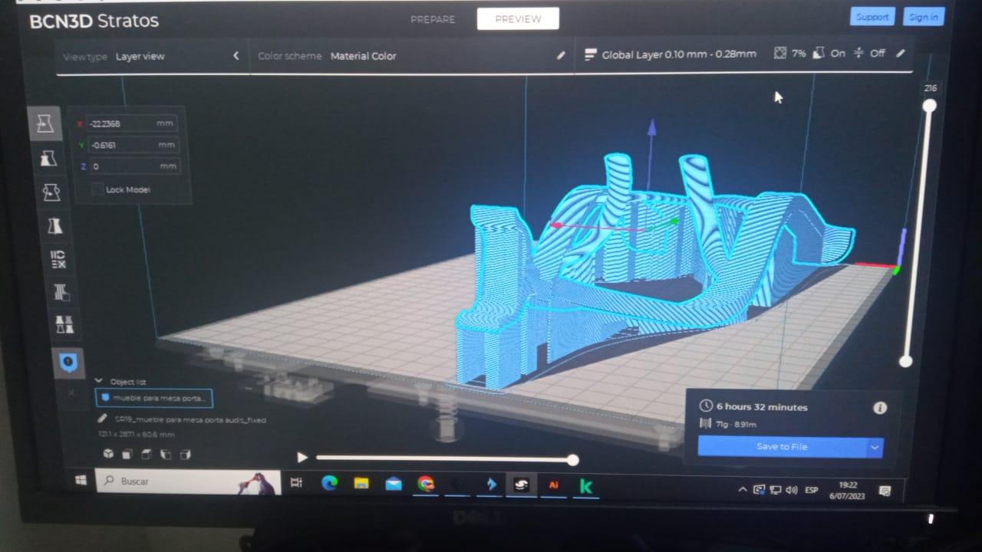982x552 pixels.
Task: Open Google Chrome from the taskbar
Action: tap(426, 484)
